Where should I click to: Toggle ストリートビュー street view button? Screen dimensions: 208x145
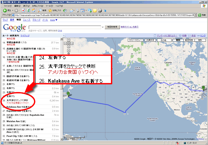[x=135, y=40]
